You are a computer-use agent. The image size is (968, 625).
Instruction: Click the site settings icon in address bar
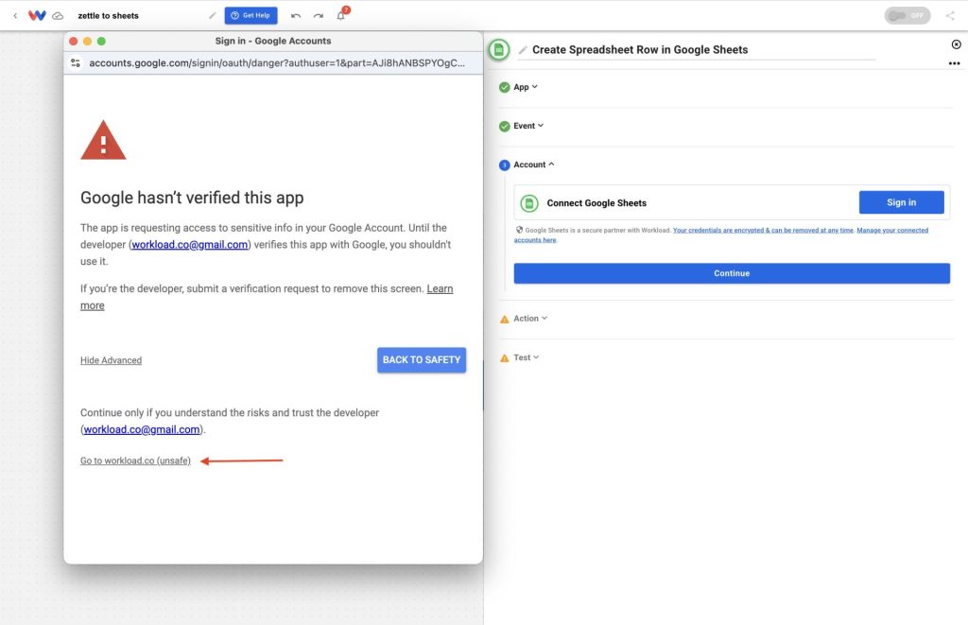[76, 63]
